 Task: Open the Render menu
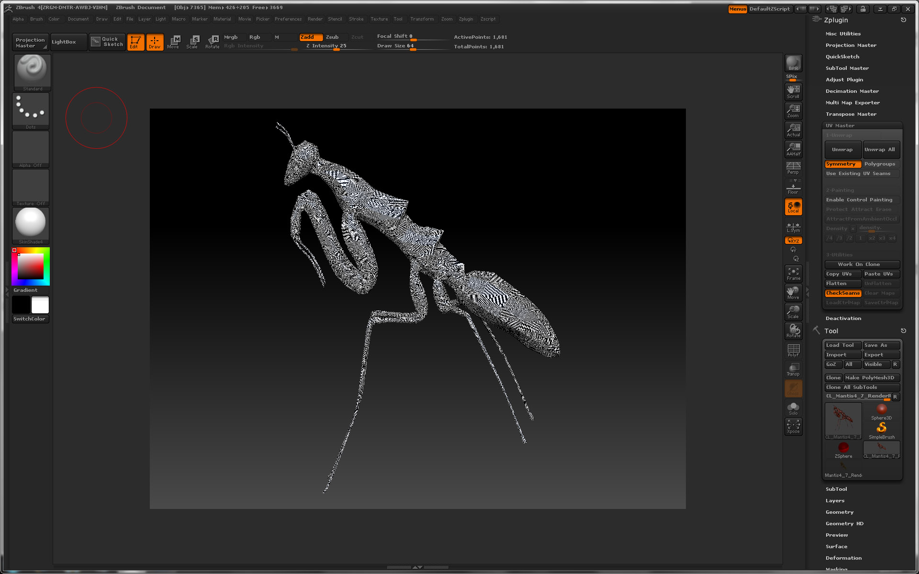[x=315, y=19]
